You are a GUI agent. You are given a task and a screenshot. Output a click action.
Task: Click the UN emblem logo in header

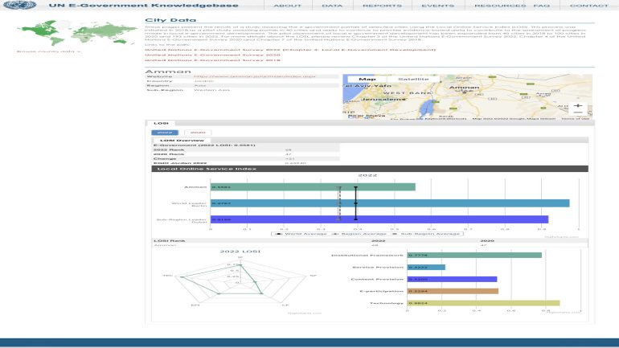pyautogui.click(x=20, y=5)
